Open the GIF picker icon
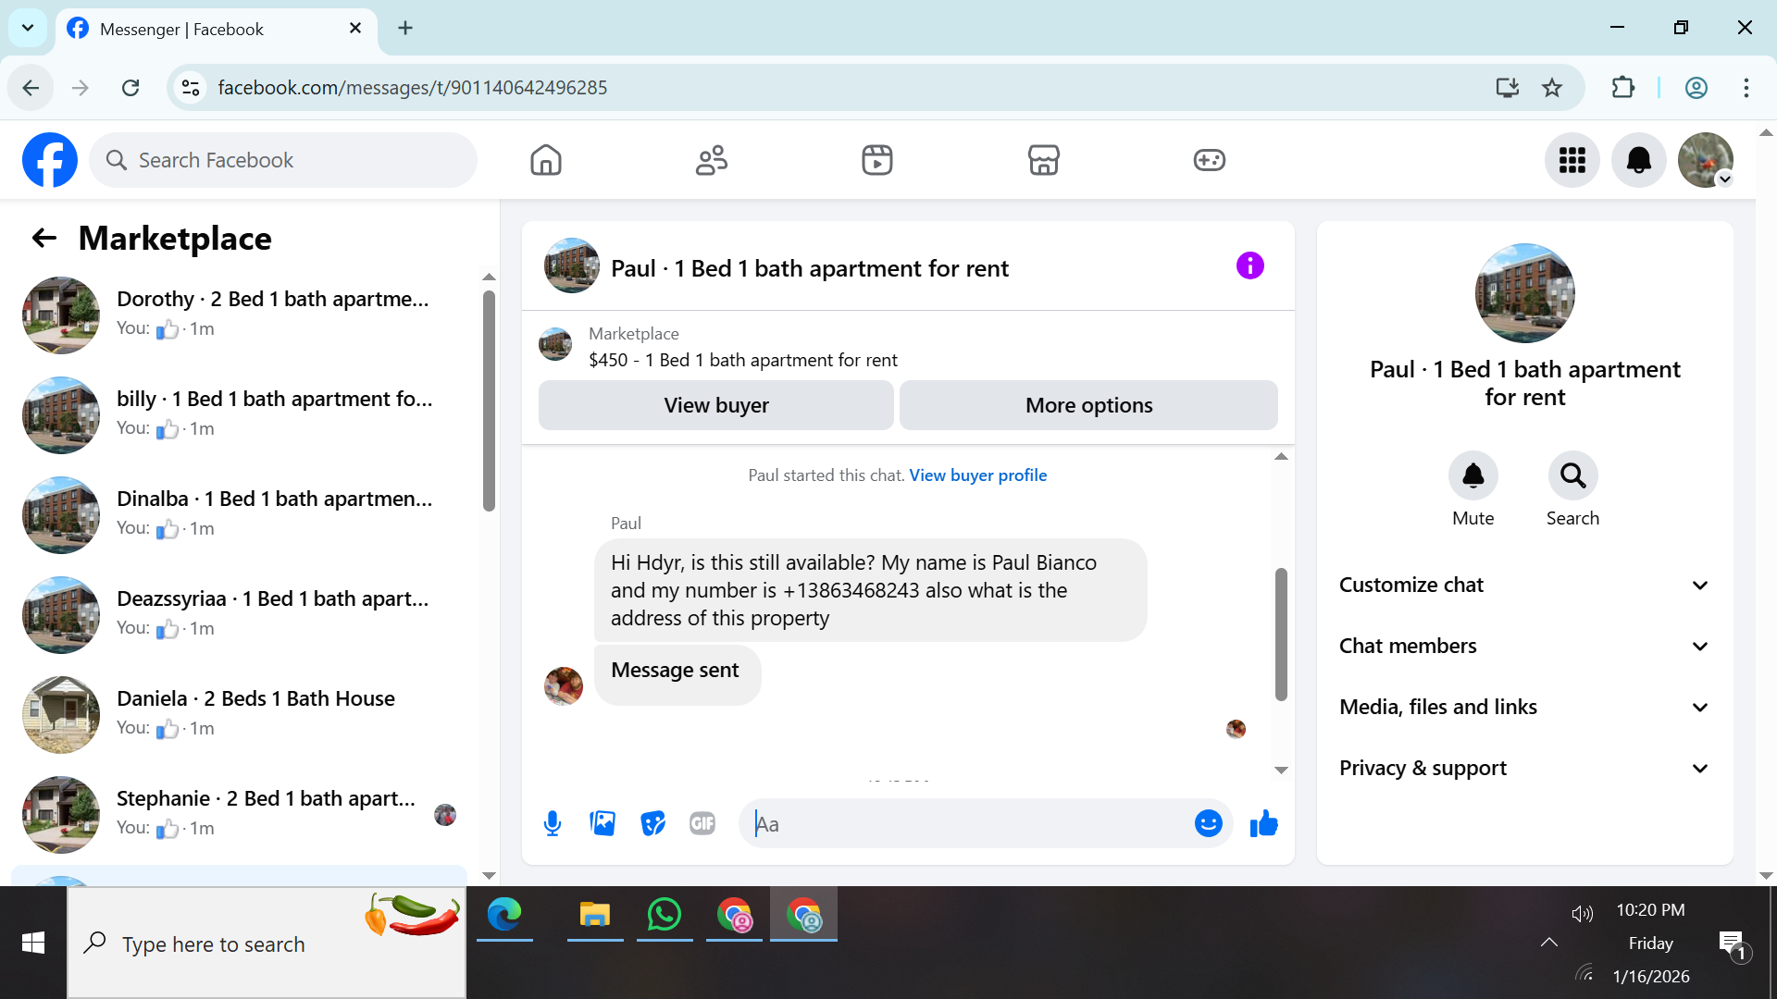 [702, 823]
